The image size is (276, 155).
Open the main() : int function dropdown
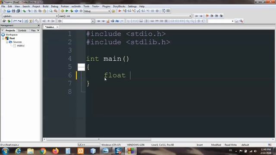(x=125, y=16)
